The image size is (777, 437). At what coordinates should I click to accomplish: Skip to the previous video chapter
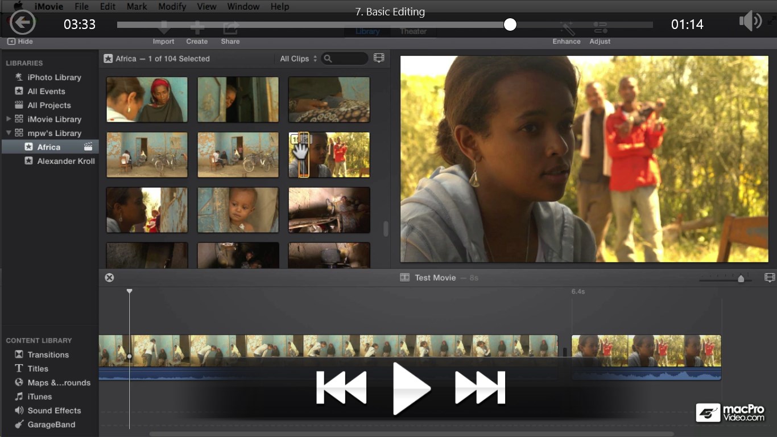pyautogui.click(x=341, y=387)
